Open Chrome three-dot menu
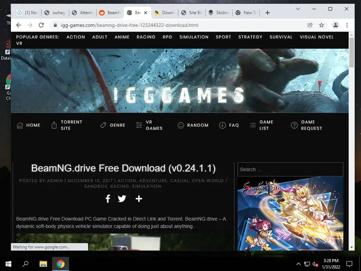 point(347,25)
